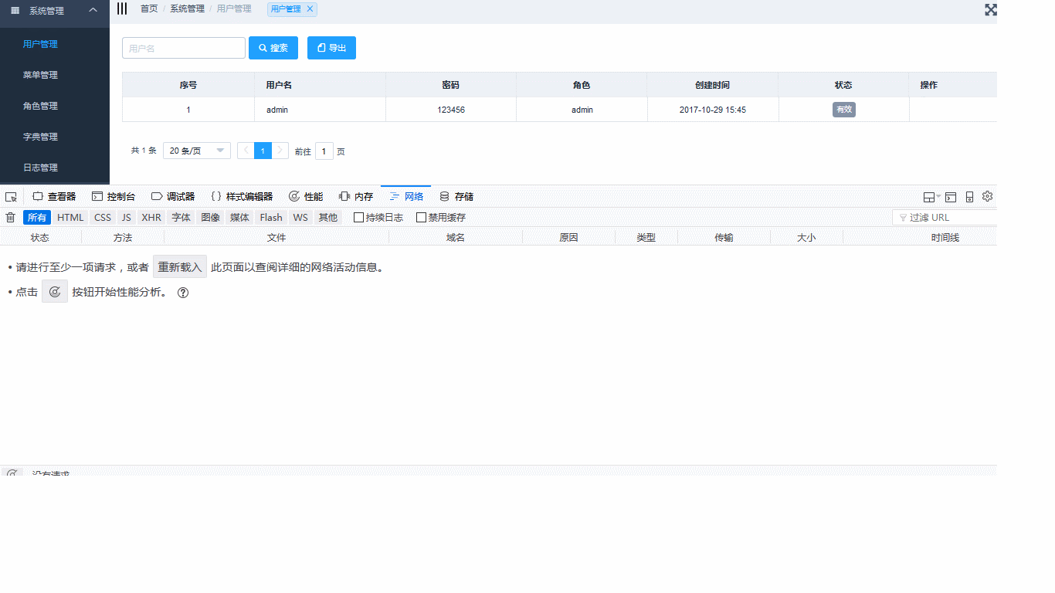Viewport: 1055px width, 593px height.
Task: Click the 状态 network column header
Action: pos(40,238)
